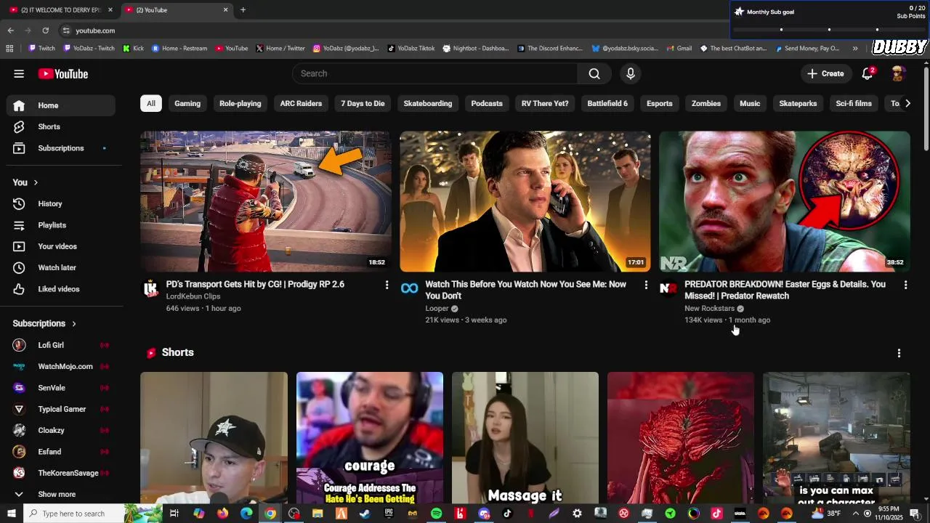Open the Kick bookmark
This screenshot has width=930, height=523.
(x=134, y=49)
